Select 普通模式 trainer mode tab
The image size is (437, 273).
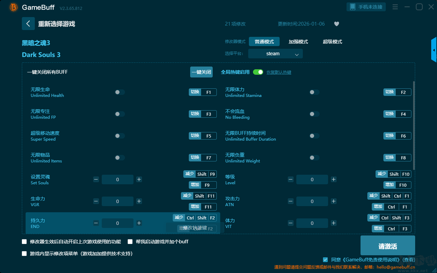coord(264,42)
